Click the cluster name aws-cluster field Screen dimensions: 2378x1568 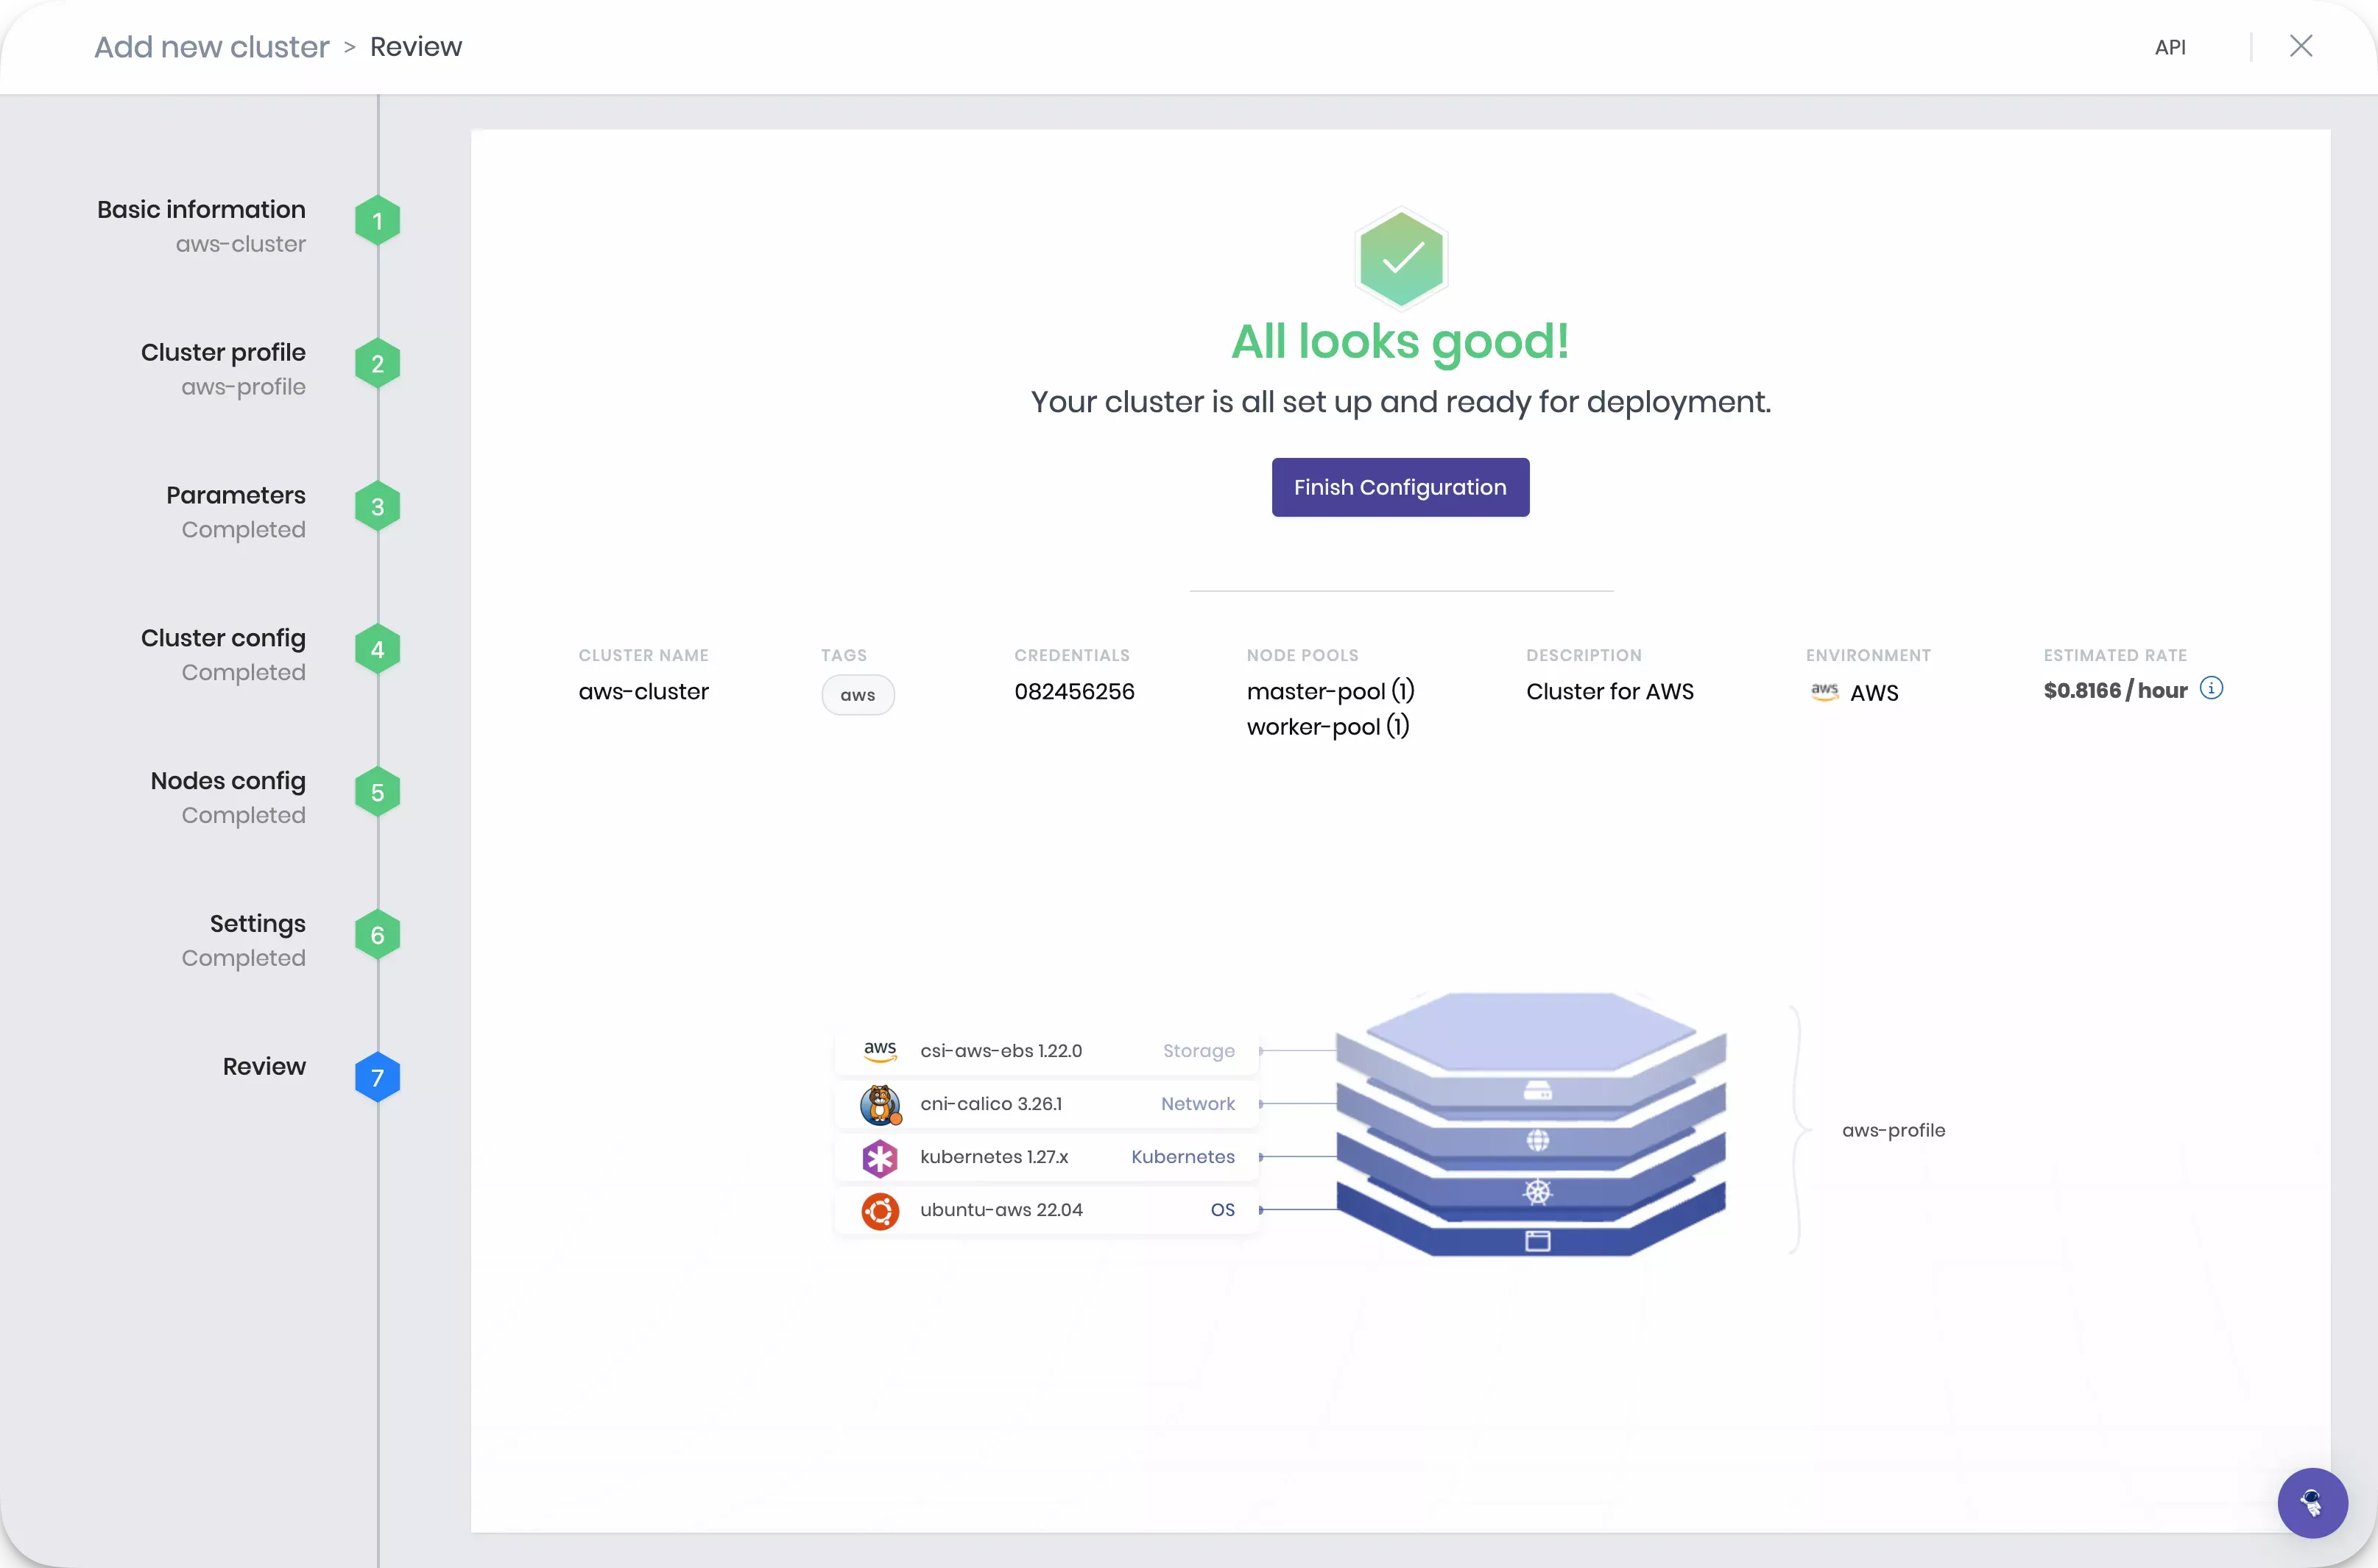[642, 690]
